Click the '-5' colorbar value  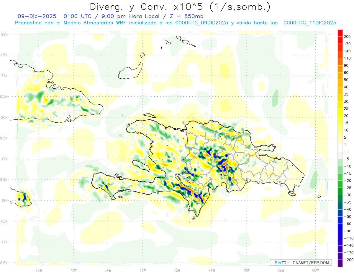[x=347, y=159]
